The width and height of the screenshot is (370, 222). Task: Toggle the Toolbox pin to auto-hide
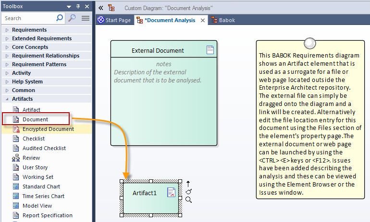[78, 7]
